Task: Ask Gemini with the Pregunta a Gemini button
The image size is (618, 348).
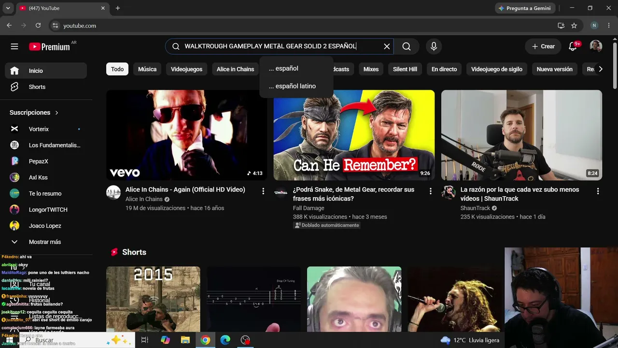Action: [524, 8]
